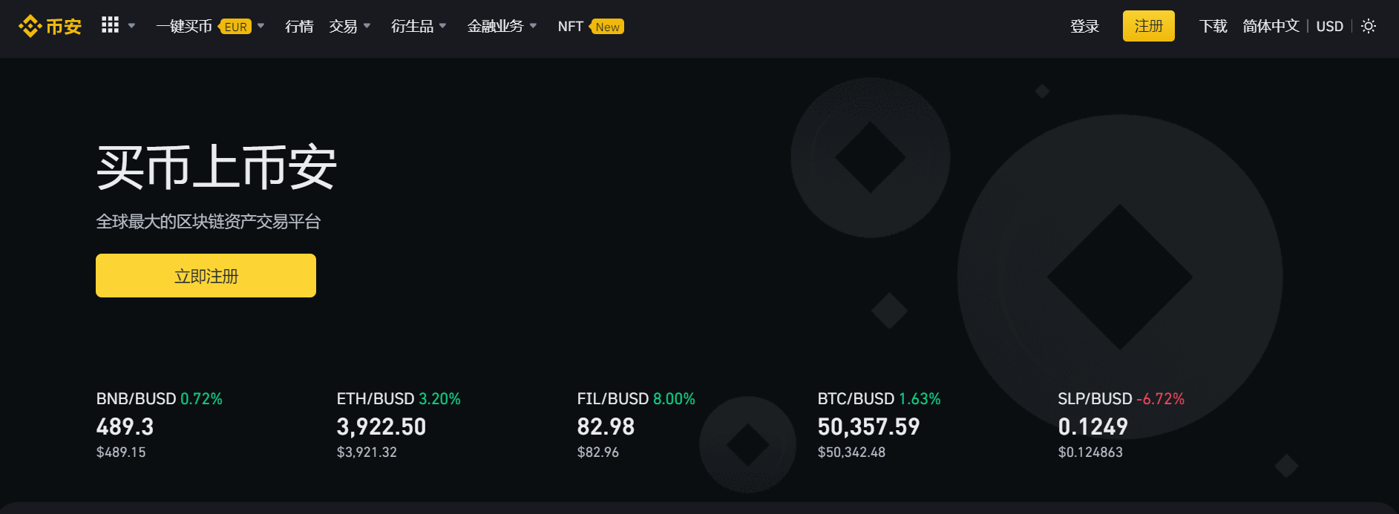Open the 金融业务 finance menu
Viewport: 1399px width, 514px height.
pos(495,27)
